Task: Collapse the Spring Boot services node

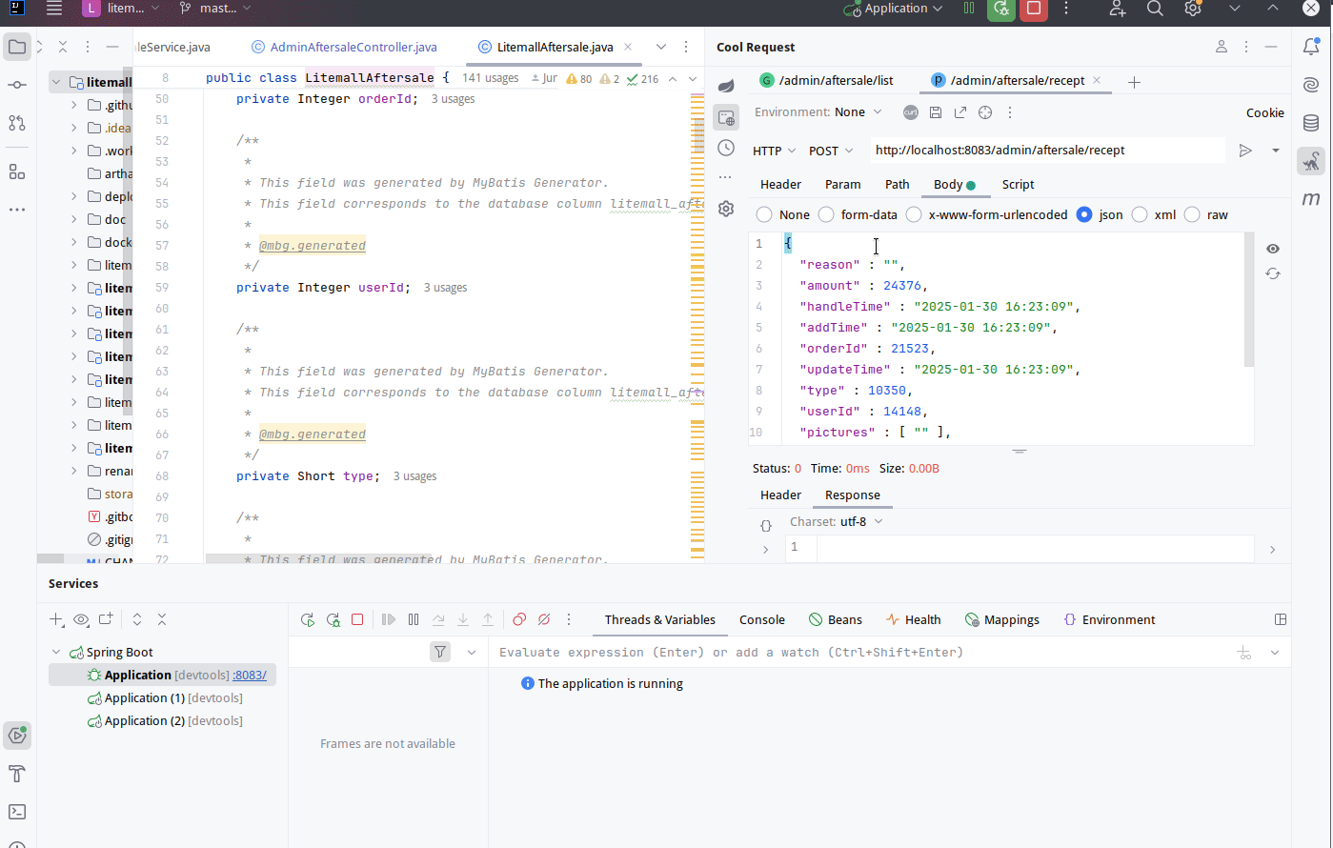Action: click(56, 652)
